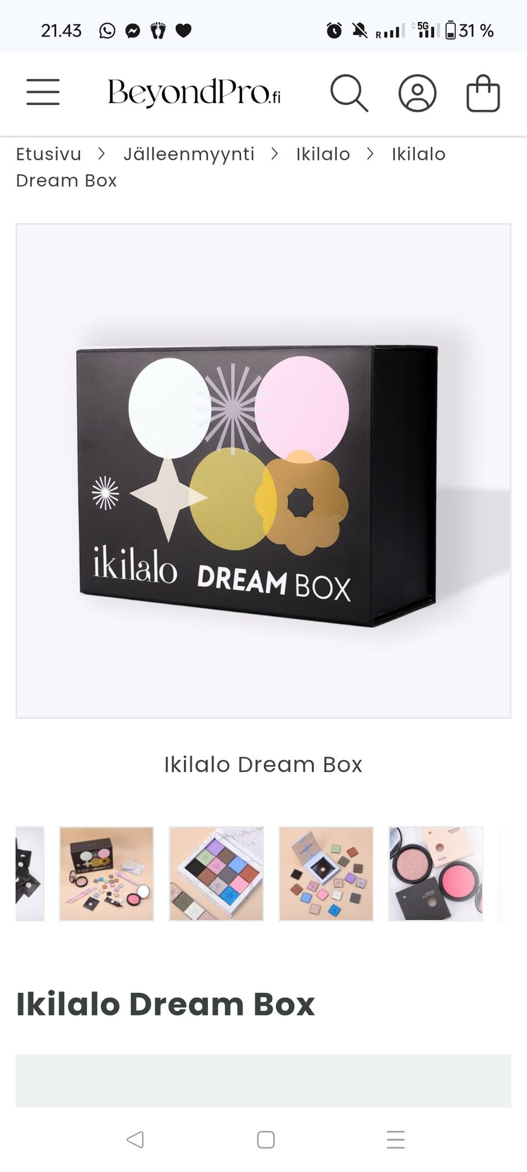This screenshot has height=1172, width=527.
Task: Select the pink blush compacts thumbnail
Action: tap(436, 874)
